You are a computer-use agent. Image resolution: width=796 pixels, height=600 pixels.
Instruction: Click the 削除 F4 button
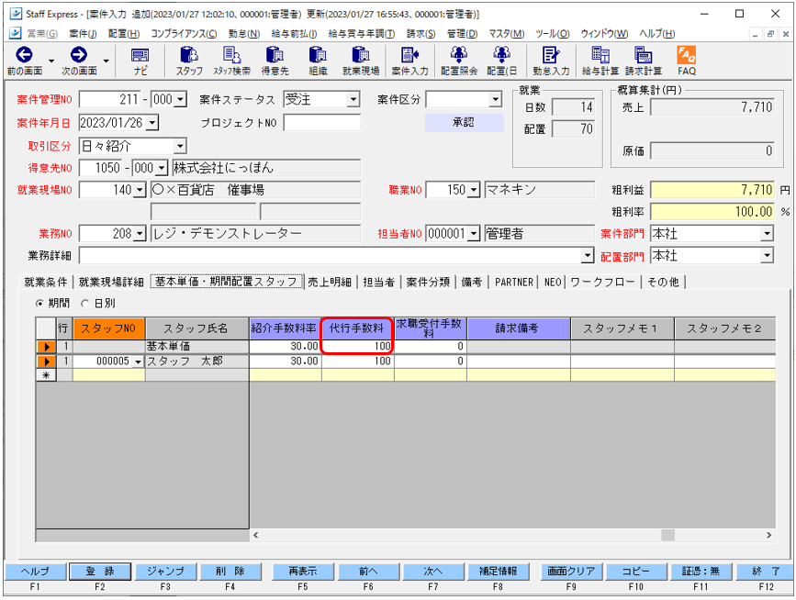[230, 571]
